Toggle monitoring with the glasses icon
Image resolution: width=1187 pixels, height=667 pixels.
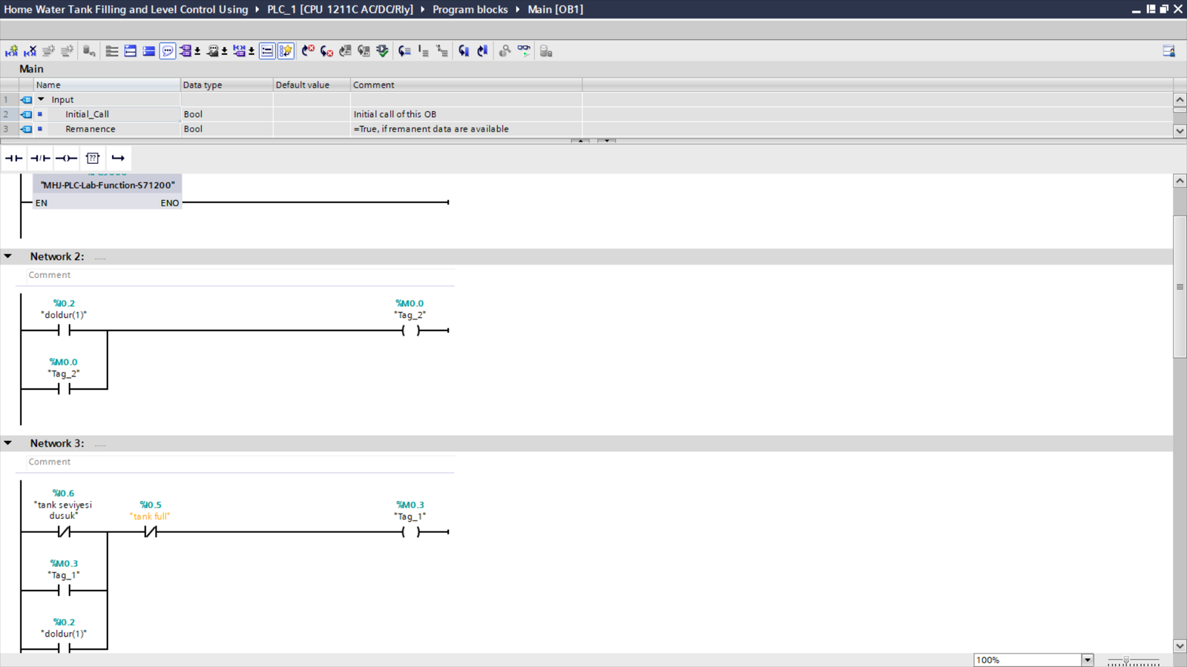(x=524, y=51)
